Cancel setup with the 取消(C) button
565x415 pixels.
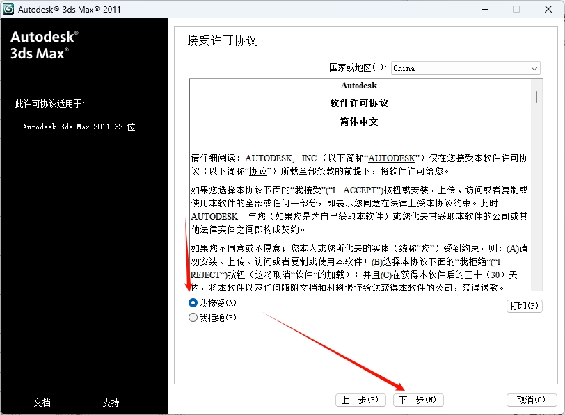pos(532,400)
